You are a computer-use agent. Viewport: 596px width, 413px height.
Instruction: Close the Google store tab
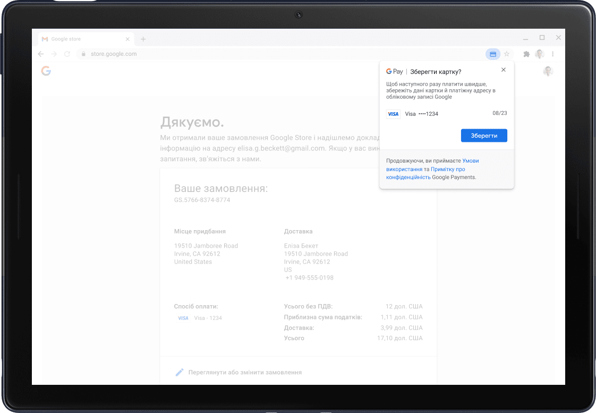[127, 39]
